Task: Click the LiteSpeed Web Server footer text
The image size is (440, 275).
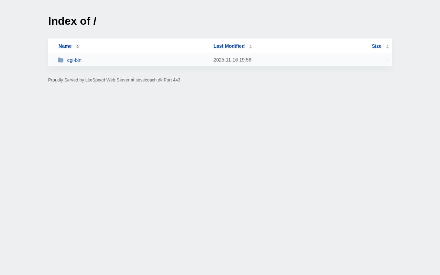Action: pos(114,80)
